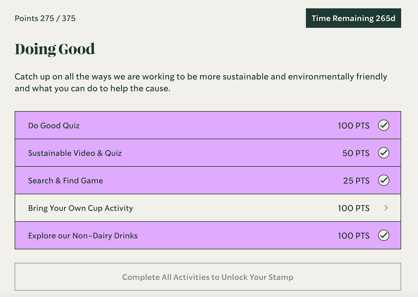The image size is (418, 297).
Task: Click 100 PTS beside Explore our Non-Dairy Drinks
Action: (354, 236)
